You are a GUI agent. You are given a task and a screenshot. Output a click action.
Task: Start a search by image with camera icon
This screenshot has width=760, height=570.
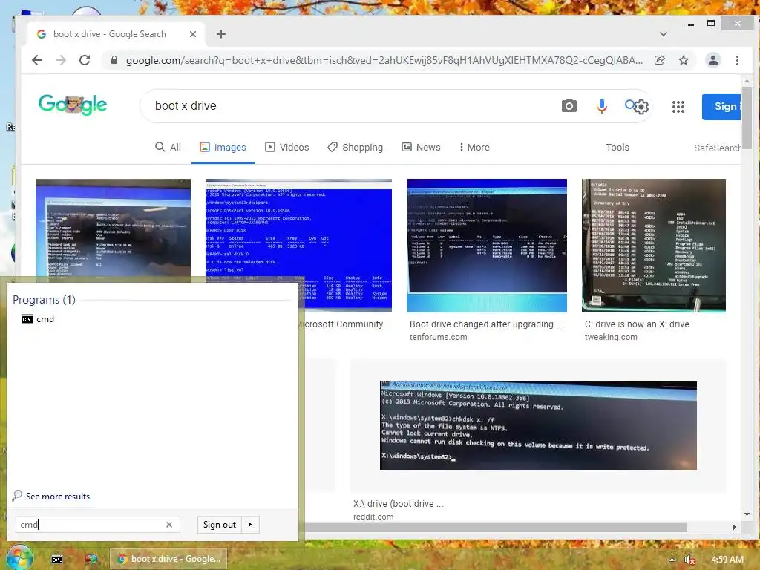click(569, 105)
